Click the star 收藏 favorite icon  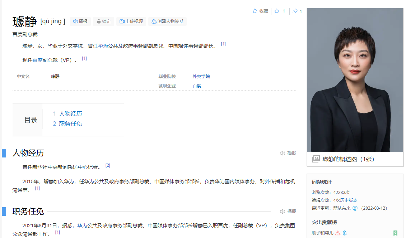click(x=255, y=11)
